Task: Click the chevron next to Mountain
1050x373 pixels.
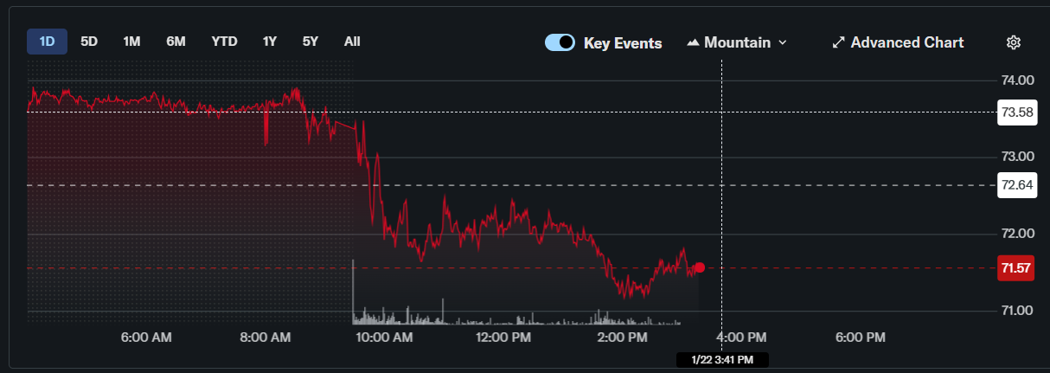Action: [783, 42]
